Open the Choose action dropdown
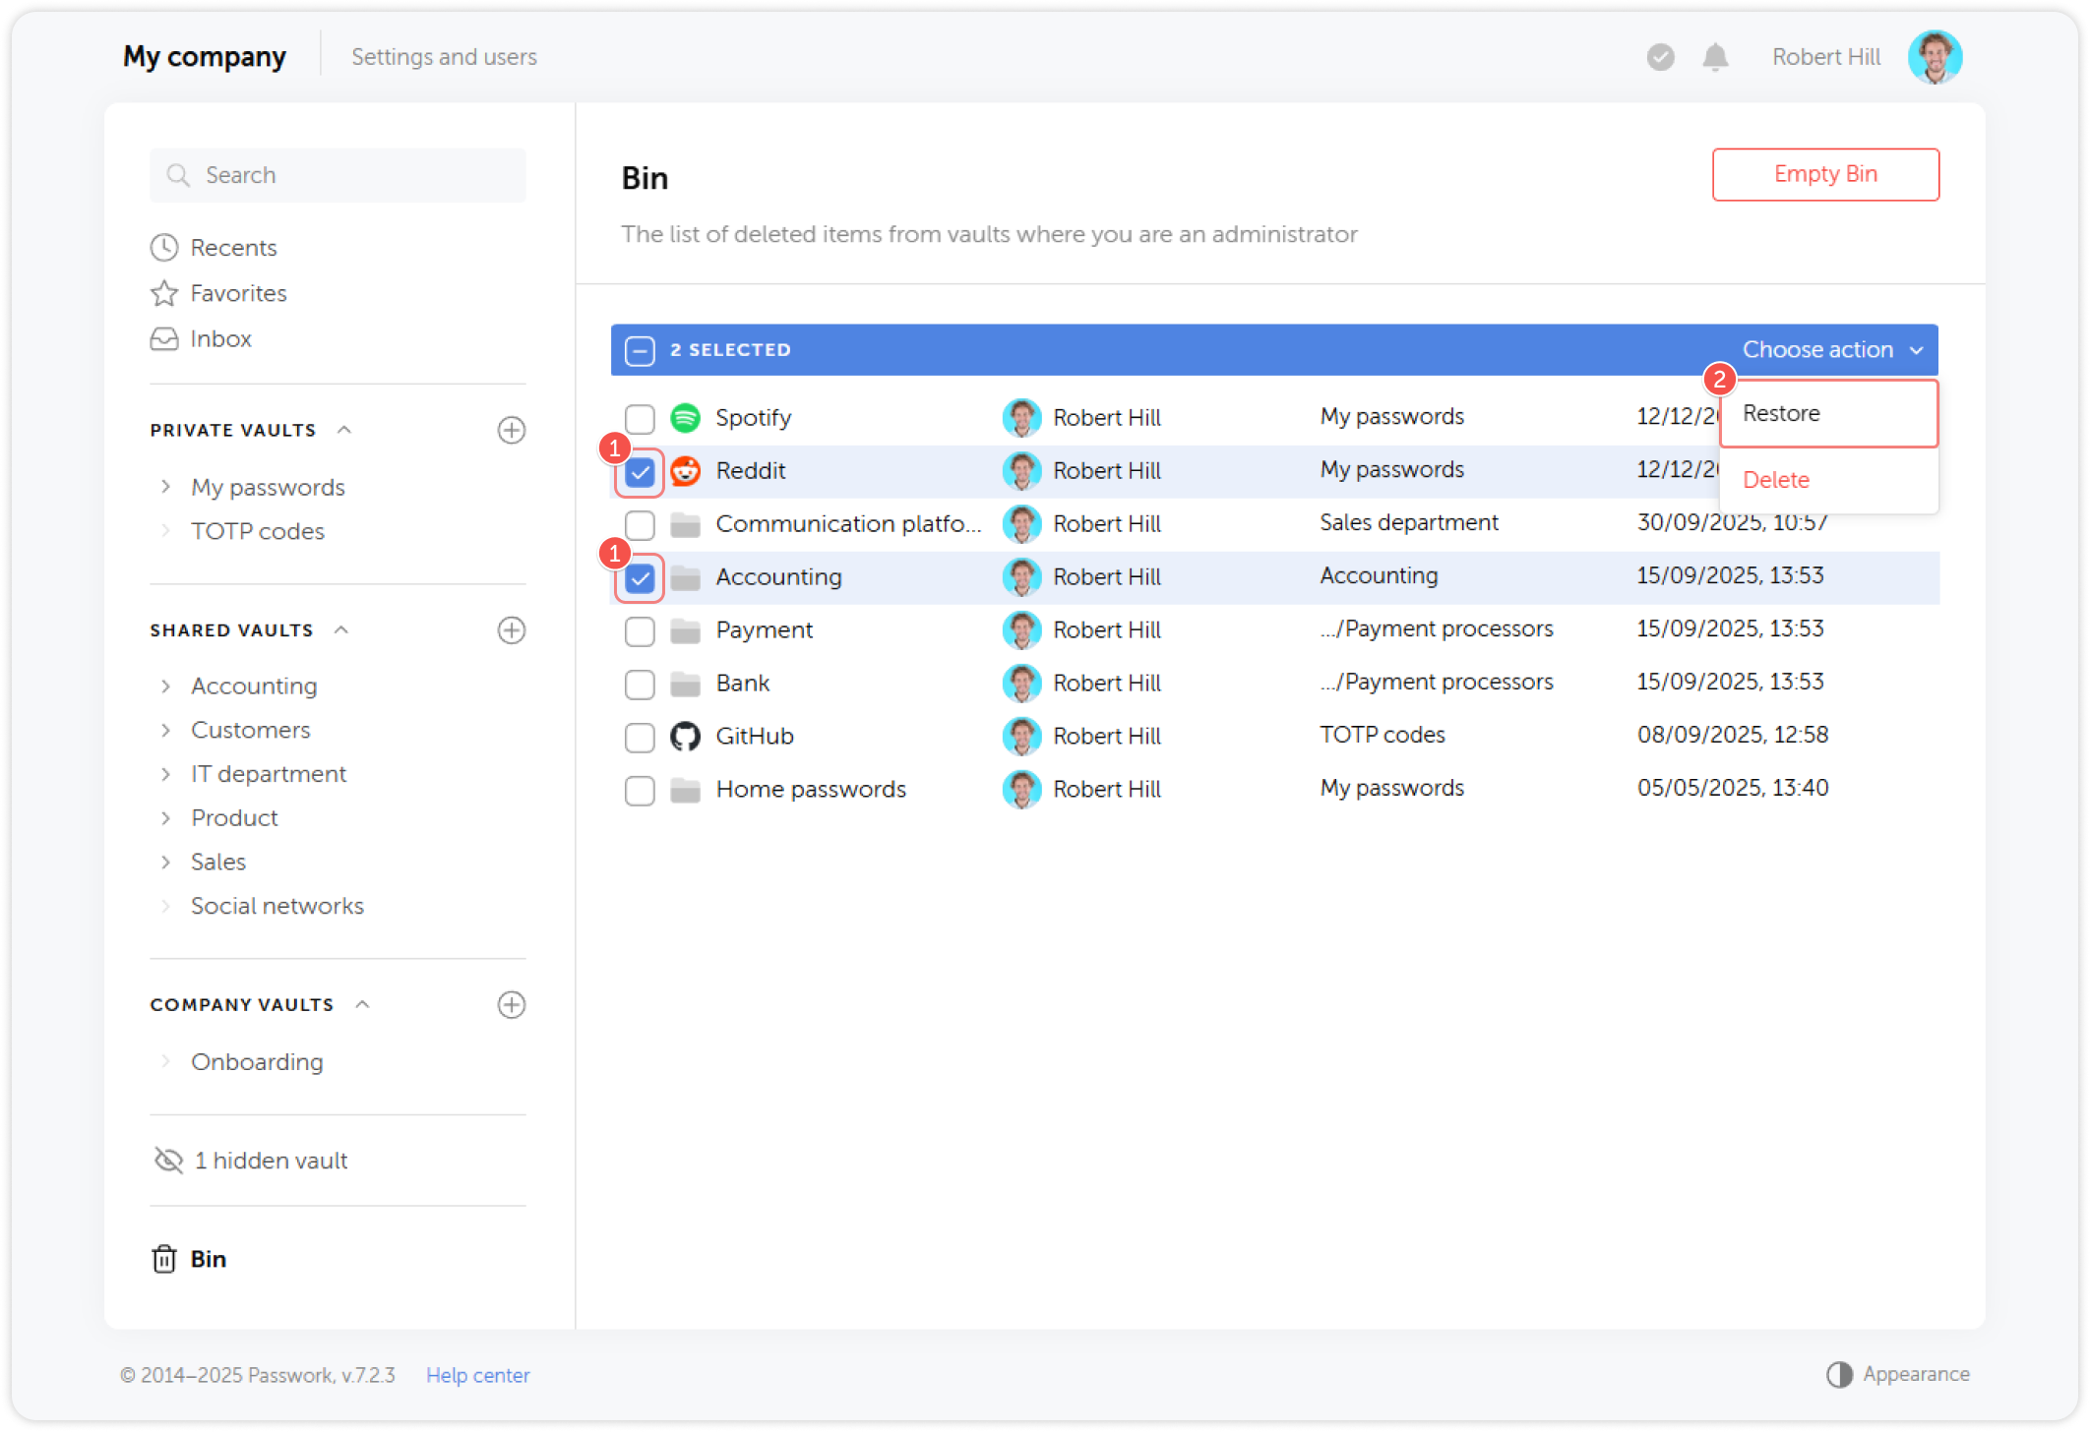 pos(1831,350)
